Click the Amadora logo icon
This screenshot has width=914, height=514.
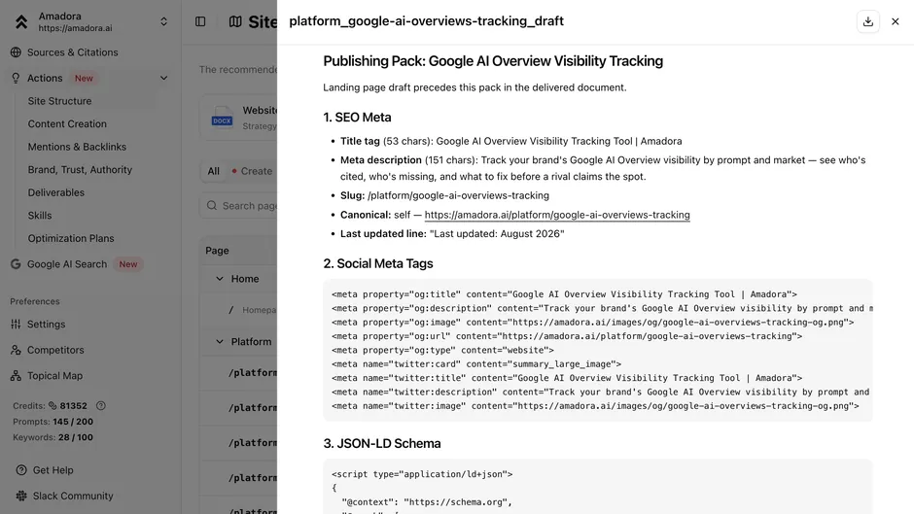[x=21, y=21]
